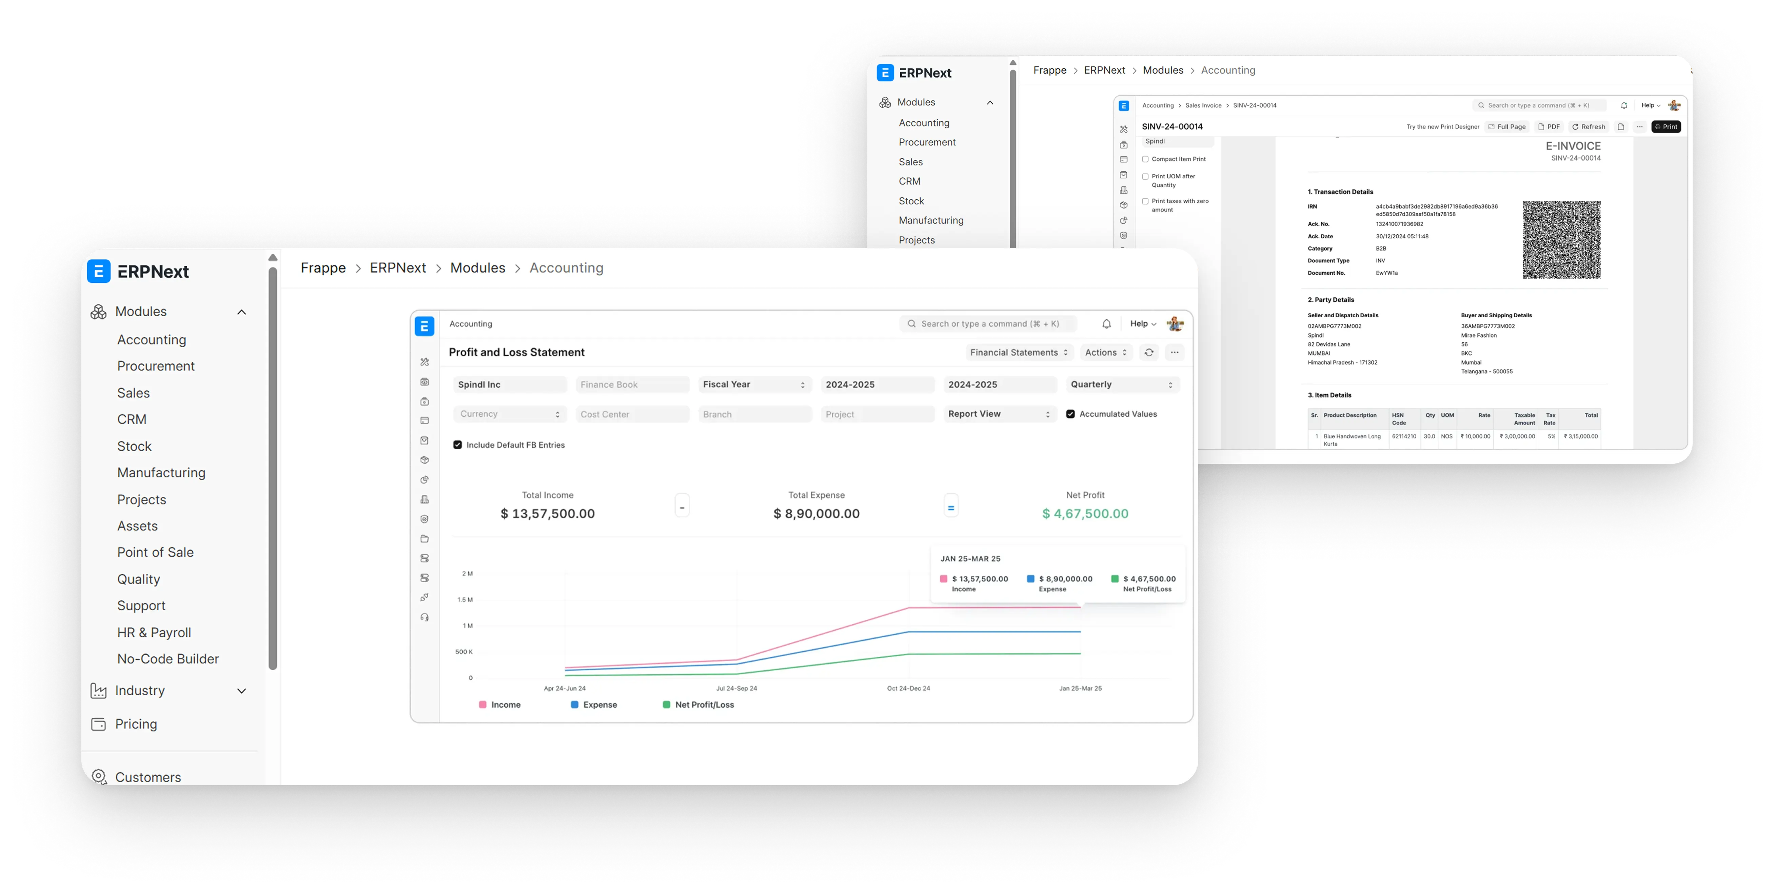Open the HR & Payroll module
Screen dimensions: 1774x893
tap(154, 633)
